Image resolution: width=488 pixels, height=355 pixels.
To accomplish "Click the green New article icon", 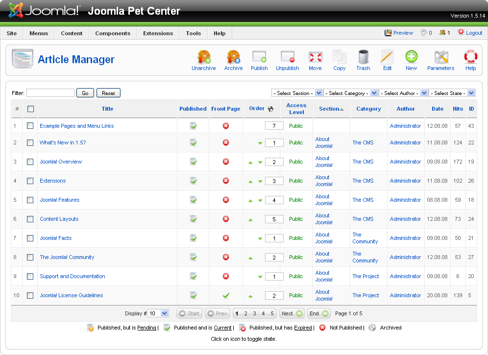I will coord(411,57).
